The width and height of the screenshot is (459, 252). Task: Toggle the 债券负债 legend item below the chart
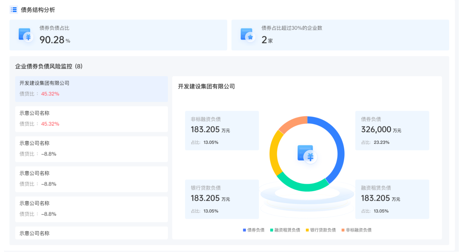click(x=254, y=230)
